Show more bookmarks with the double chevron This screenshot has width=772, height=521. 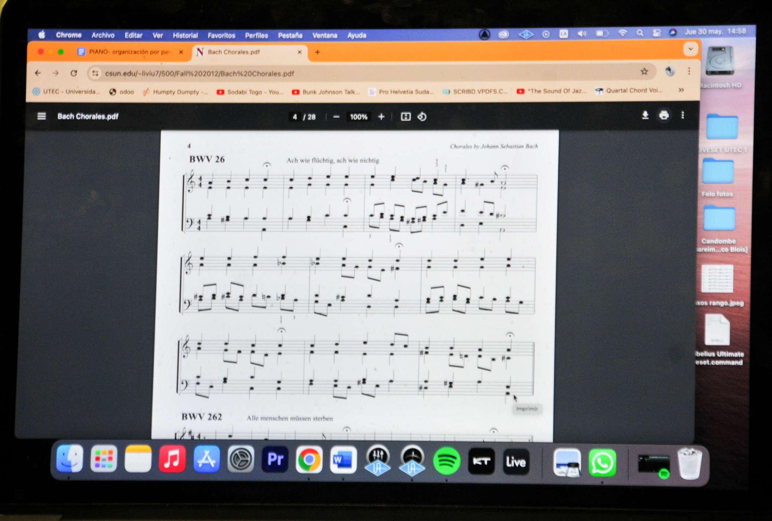pos(681,90)
